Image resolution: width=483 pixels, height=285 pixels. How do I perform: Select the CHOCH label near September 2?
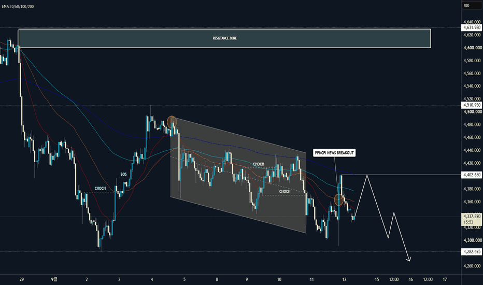click(100, 188)
